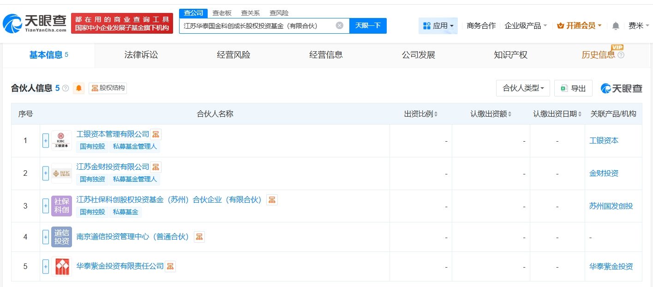Open the 苏州国发创投 link

[x=611, y=206]
